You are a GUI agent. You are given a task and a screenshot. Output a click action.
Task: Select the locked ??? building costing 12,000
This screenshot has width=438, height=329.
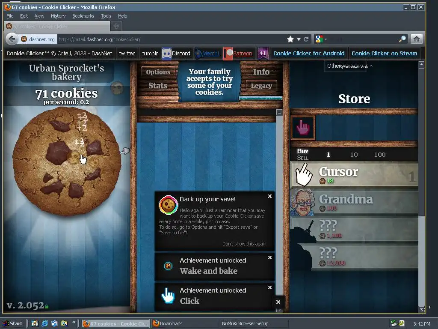354,257
